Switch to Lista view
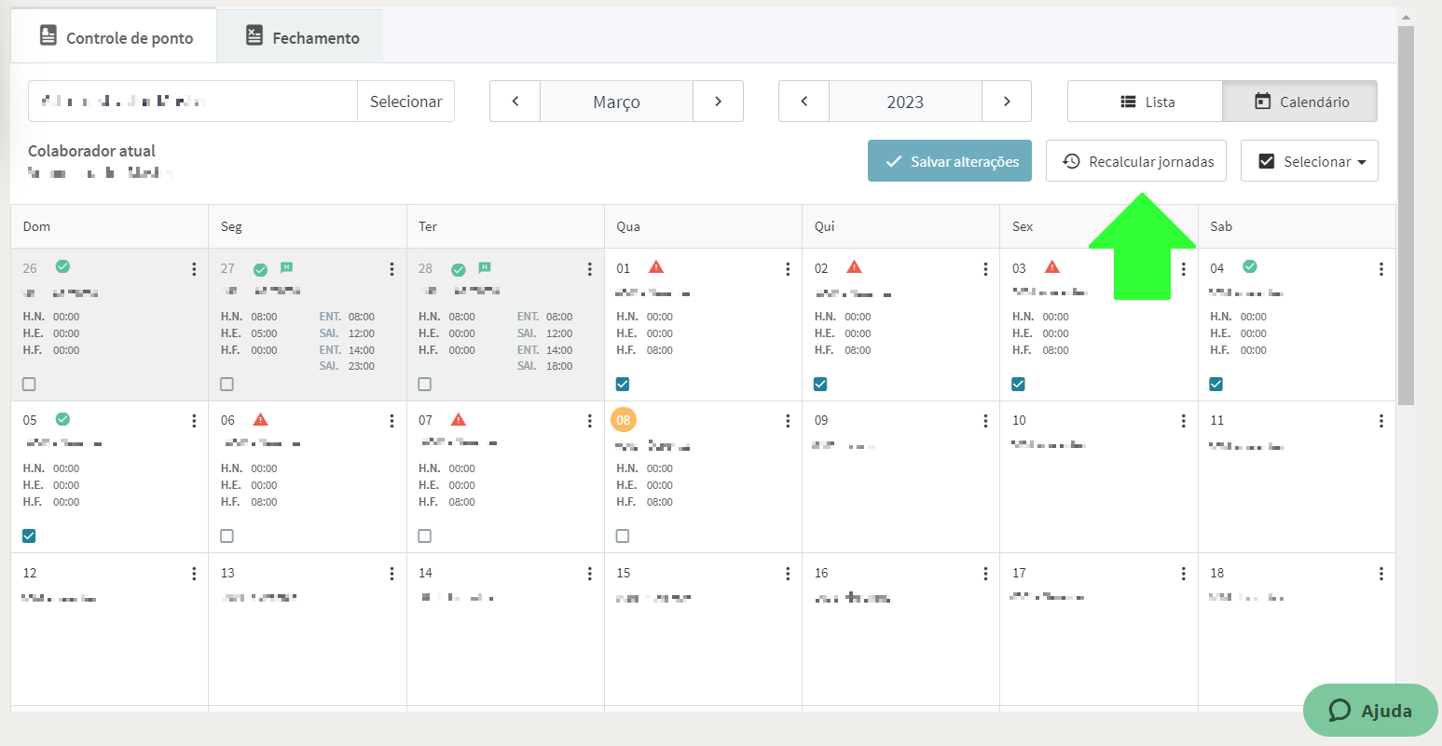This screenshot has width=1442, height=746. click(1146, 102)
